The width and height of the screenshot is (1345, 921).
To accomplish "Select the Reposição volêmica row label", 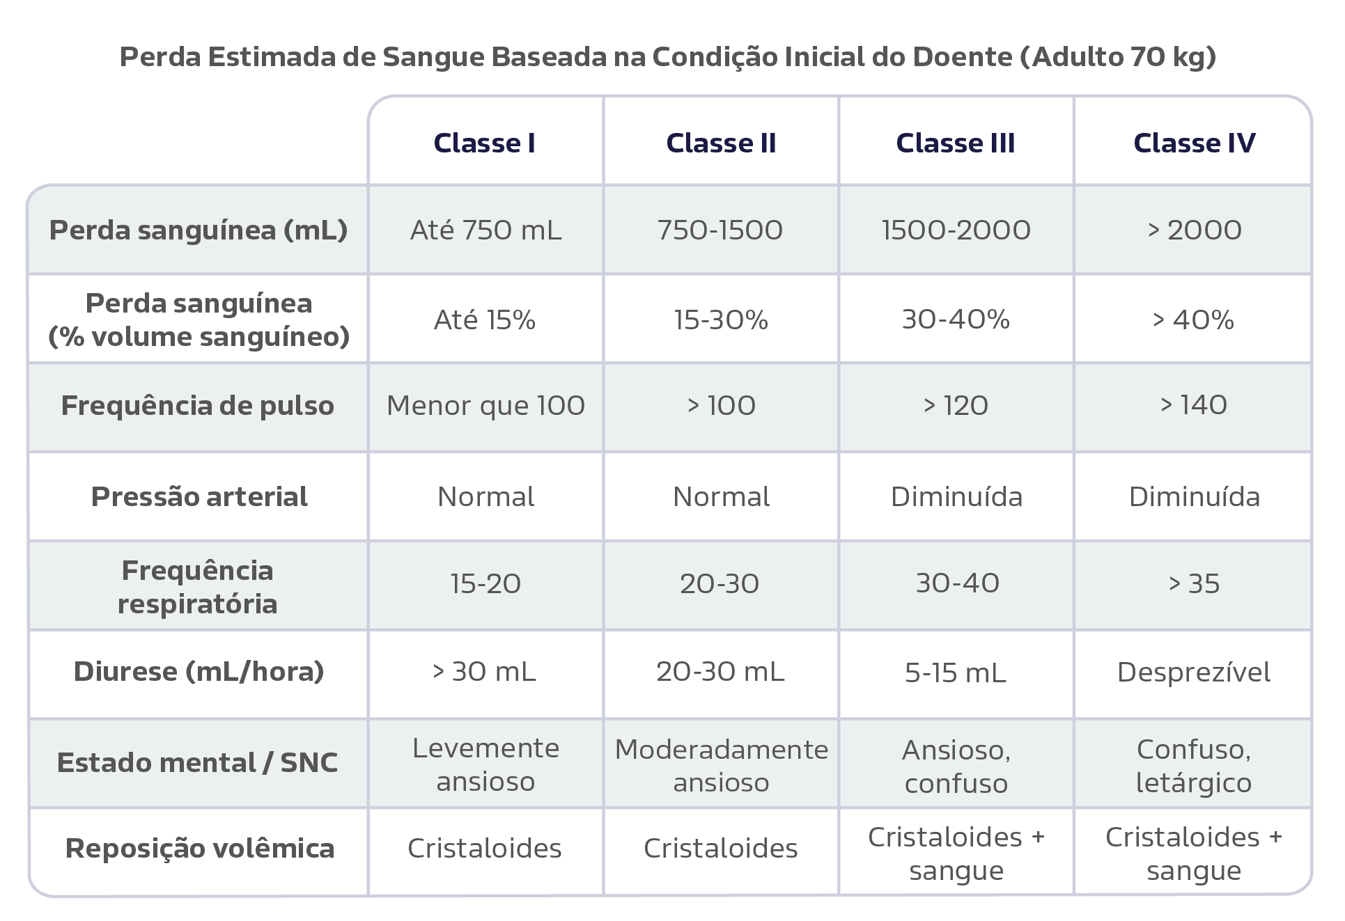I will [200, 848].
